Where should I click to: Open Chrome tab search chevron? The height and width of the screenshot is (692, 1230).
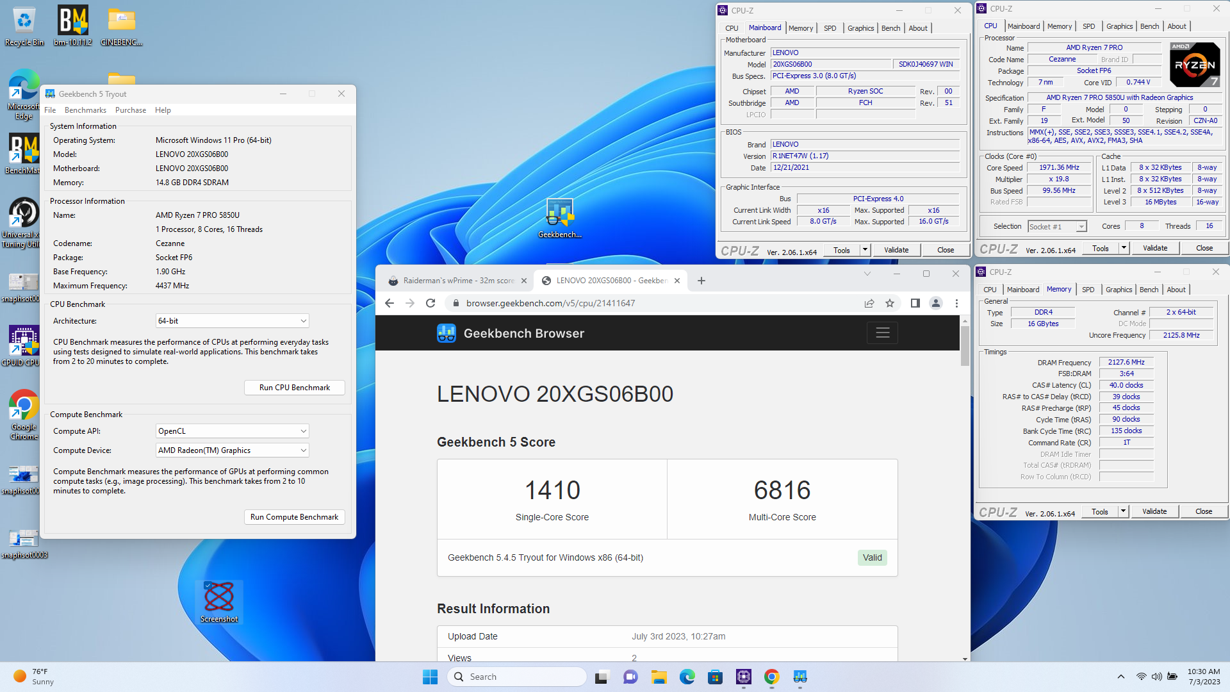(867, 274)
